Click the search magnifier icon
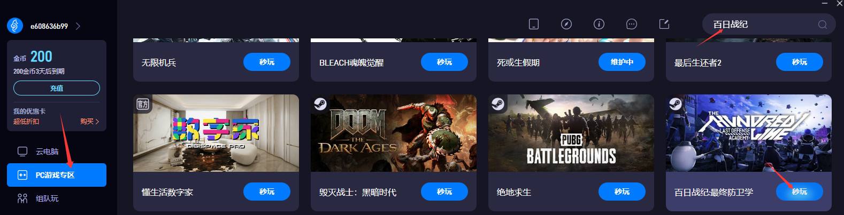The height and width of the screenshot is (215, 844). click(x=823, y=25)
